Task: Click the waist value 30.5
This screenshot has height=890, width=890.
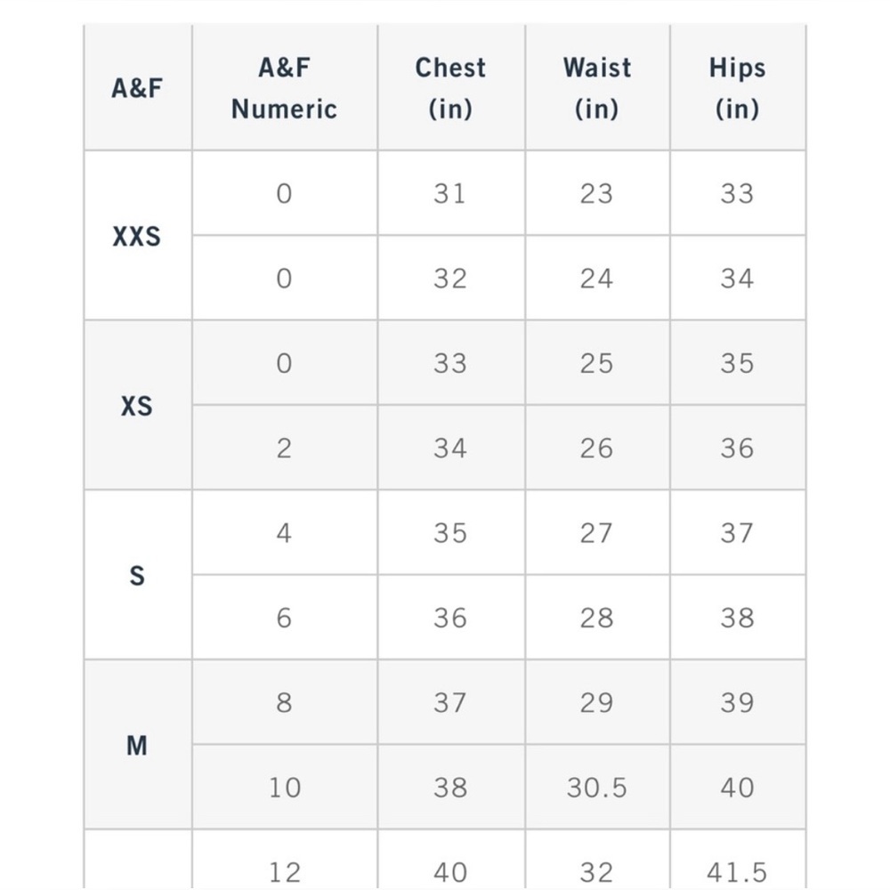Action: pos(596,788)
